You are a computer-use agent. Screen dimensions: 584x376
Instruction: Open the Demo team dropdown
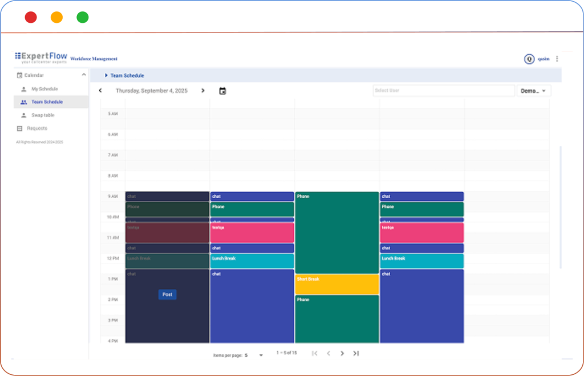[533, 91]
